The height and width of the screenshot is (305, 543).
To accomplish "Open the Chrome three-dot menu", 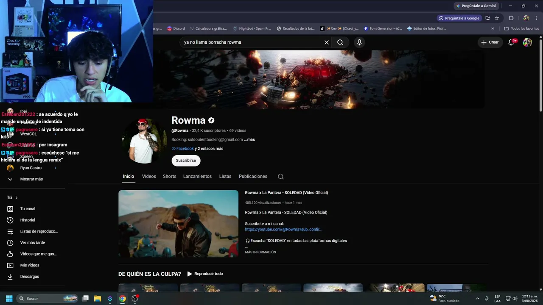I will (536, 18).
